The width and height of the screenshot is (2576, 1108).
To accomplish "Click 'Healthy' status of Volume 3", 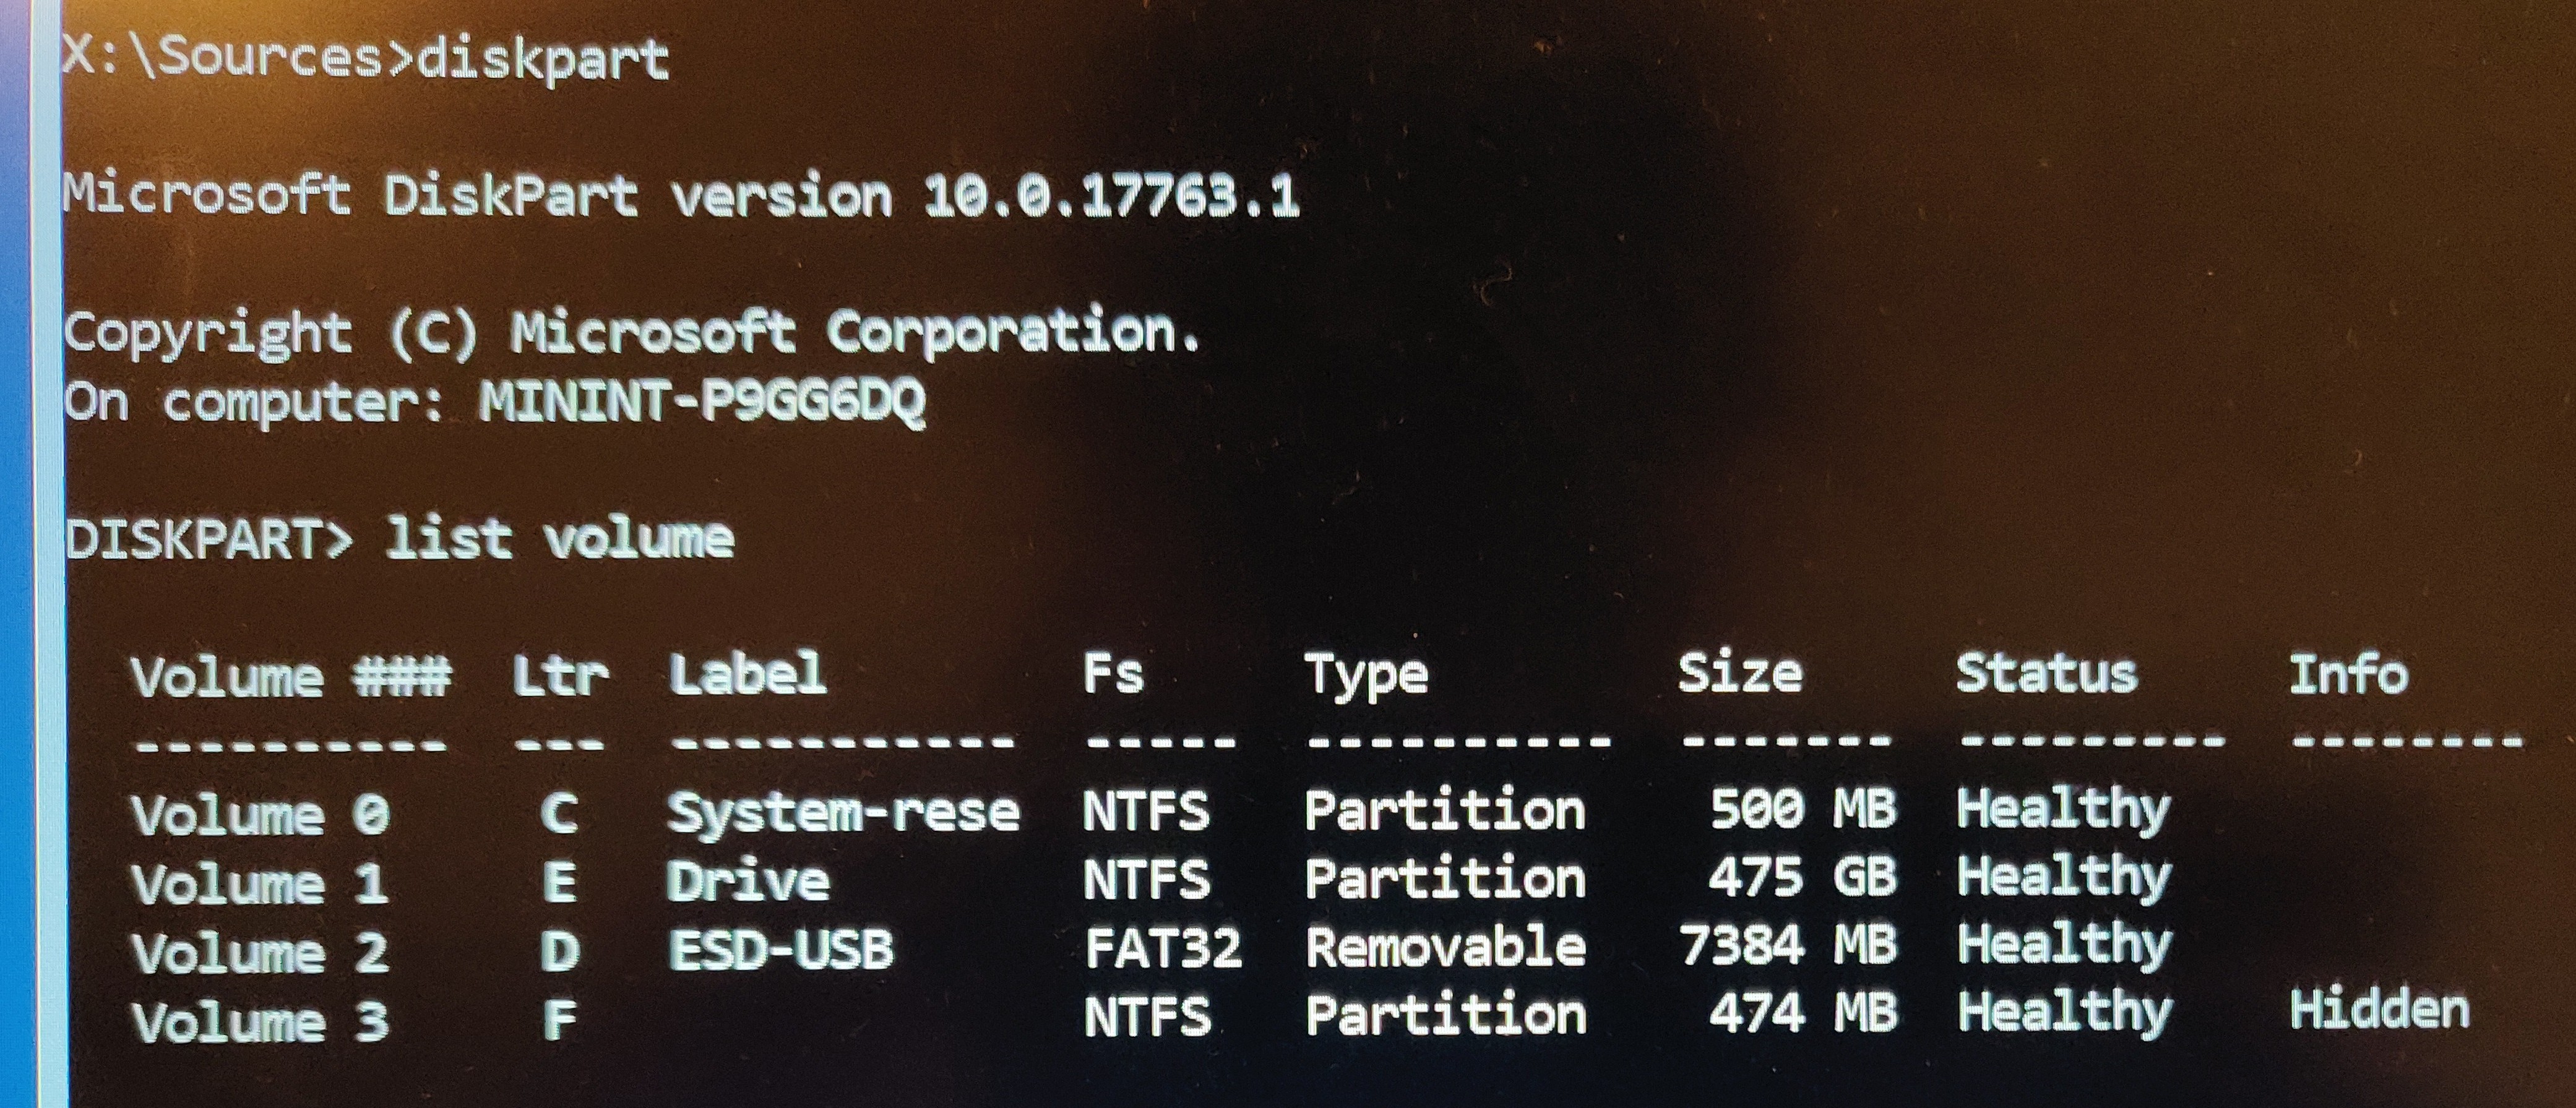I will 2065,1015.
